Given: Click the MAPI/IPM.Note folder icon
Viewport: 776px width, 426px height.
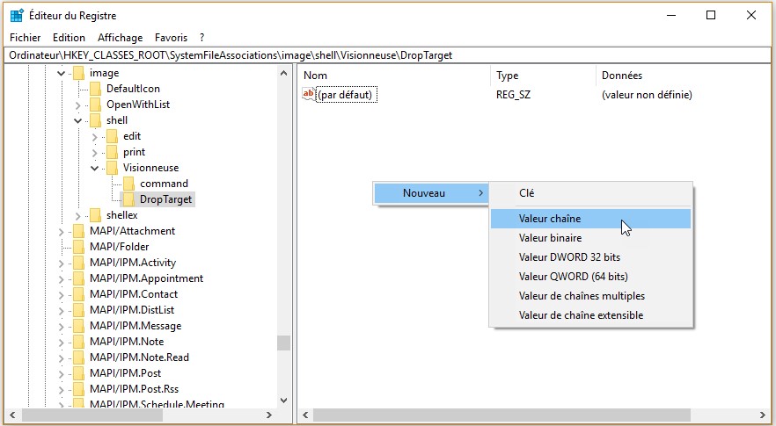Looking at the screenshot, I should click(x=78, y=342).
